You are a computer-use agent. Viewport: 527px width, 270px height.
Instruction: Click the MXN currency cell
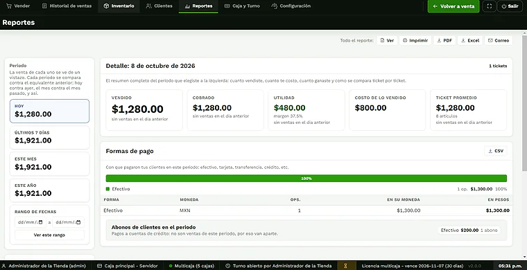pos(185,210)
